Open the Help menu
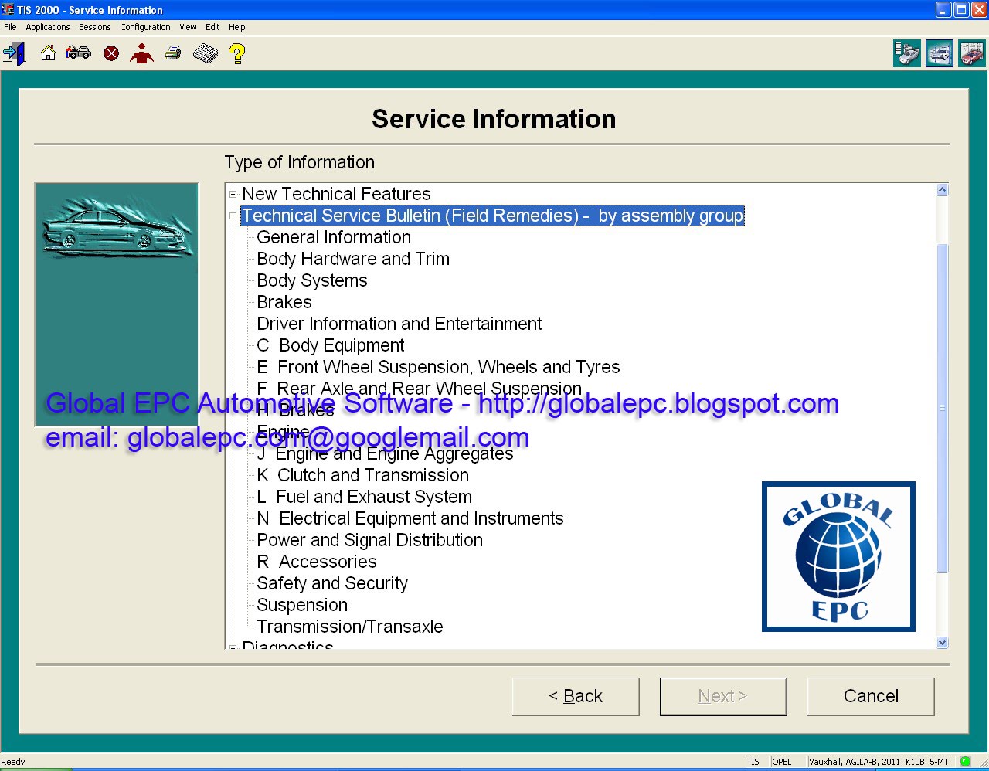The width and height of the screenshot is (989, 771). (x=237, y=27)
